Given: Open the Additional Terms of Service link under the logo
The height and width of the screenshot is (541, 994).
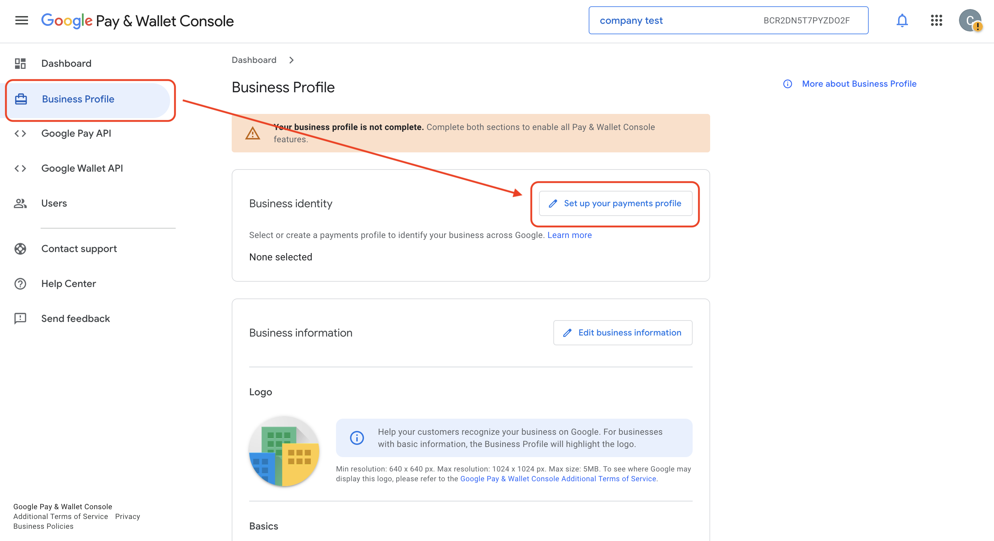Looking at the screenshot, I should [558, 479].
